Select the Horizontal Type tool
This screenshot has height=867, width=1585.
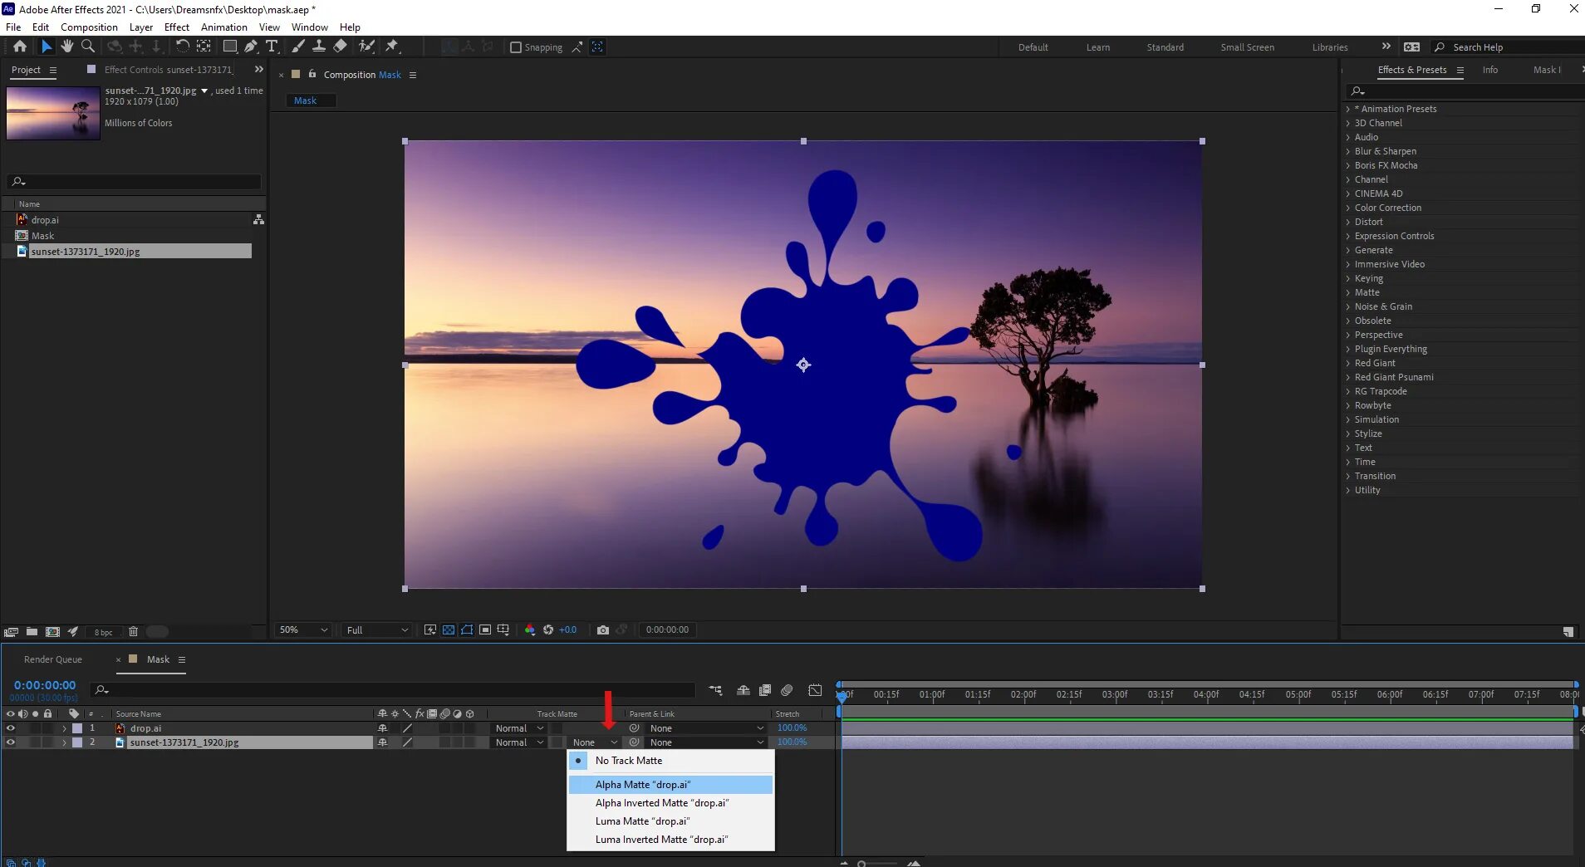click(x=272, y=47)
